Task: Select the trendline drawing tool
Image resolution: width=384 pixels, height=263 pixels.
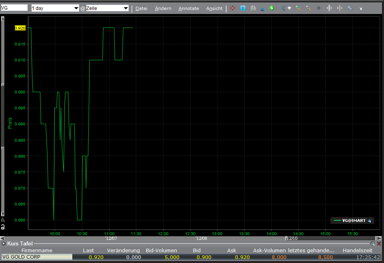Action: (x=282, y=8)
